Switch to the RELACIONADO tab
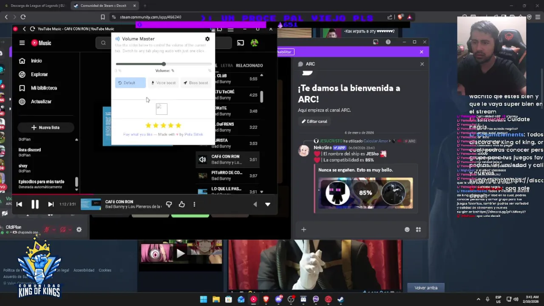 click(x=249, y=65)
